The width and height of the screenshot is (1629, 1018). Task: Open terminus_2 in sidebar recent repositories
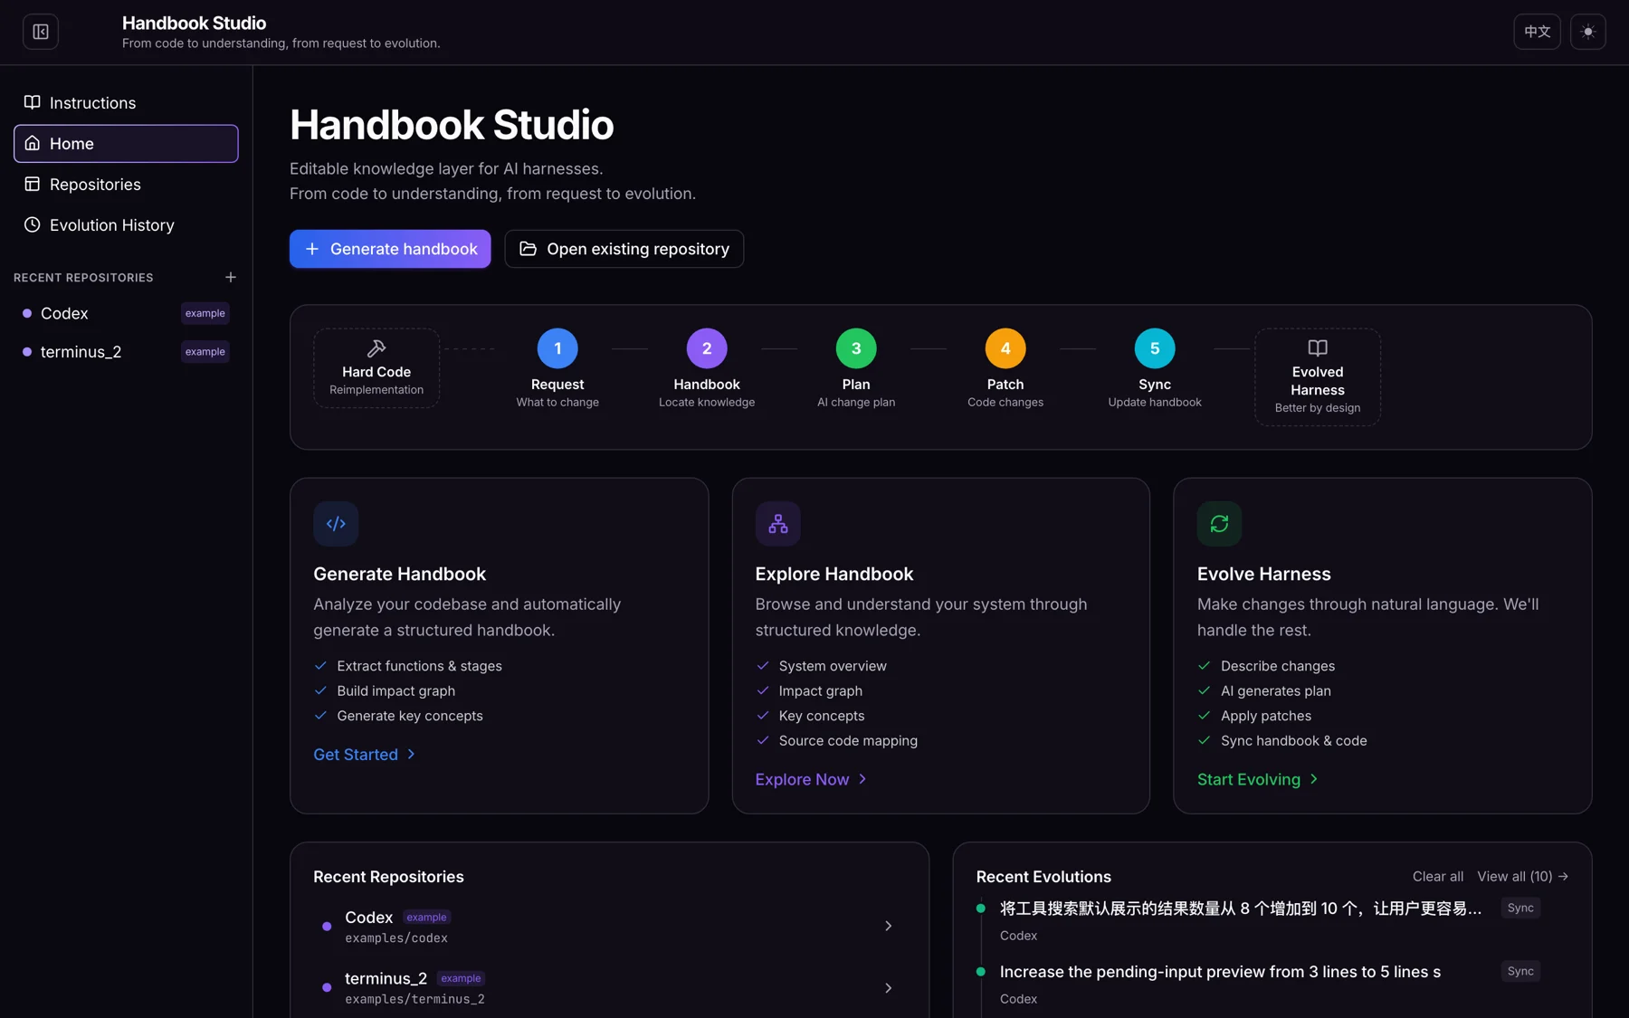point(126,352)
